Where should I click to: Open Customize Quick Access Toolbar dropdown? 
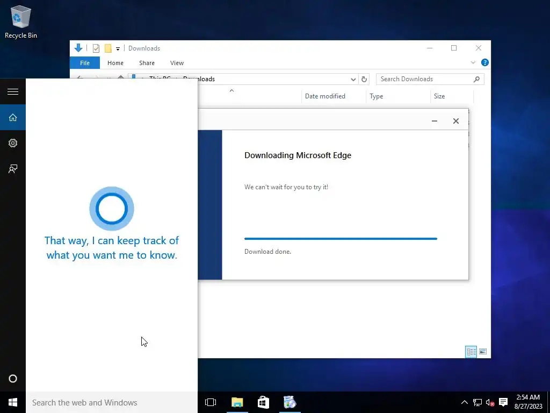tap(118, 49)
